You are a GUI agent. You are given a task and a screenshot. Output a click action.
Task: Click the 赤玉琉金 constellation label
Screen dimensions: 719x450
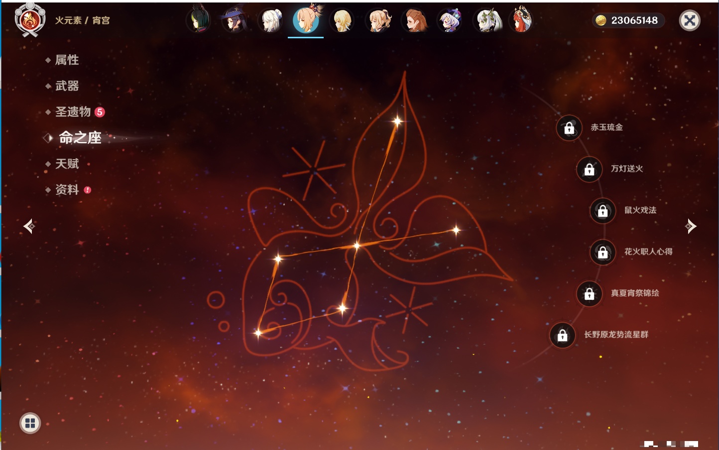(x=606, y=127)
